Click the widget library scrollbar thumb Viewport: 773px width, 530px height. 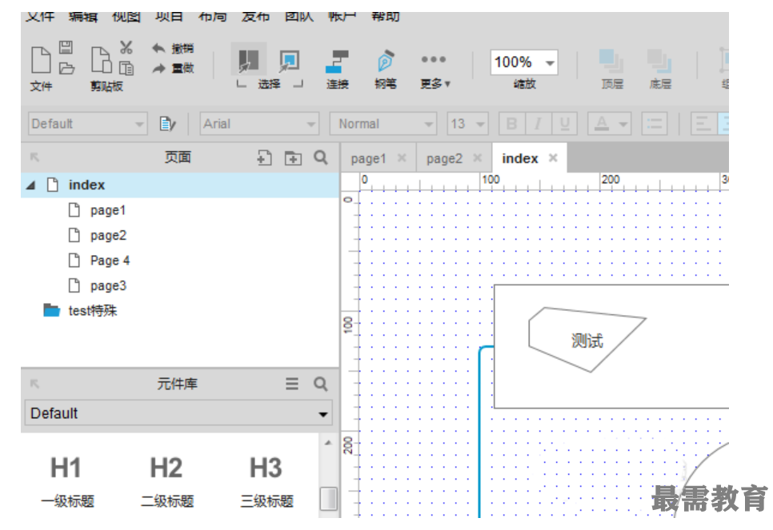[328, 499]
